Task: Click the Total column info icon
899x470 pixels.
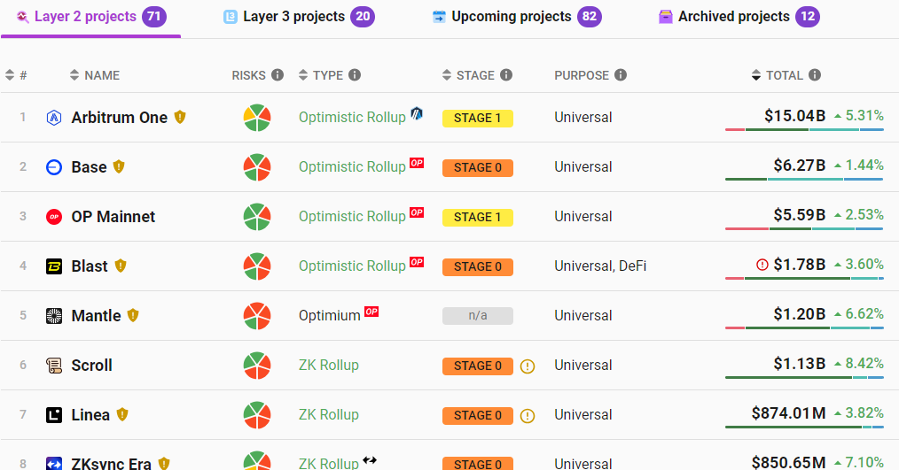Action: coord(815,75)
